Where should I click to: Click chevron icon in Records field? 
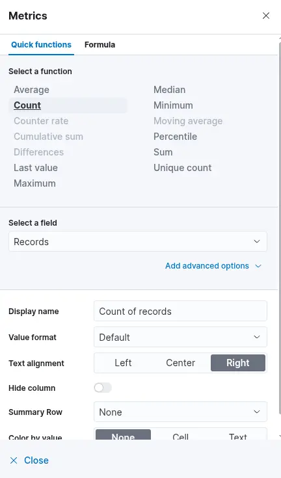click(257, 241)
